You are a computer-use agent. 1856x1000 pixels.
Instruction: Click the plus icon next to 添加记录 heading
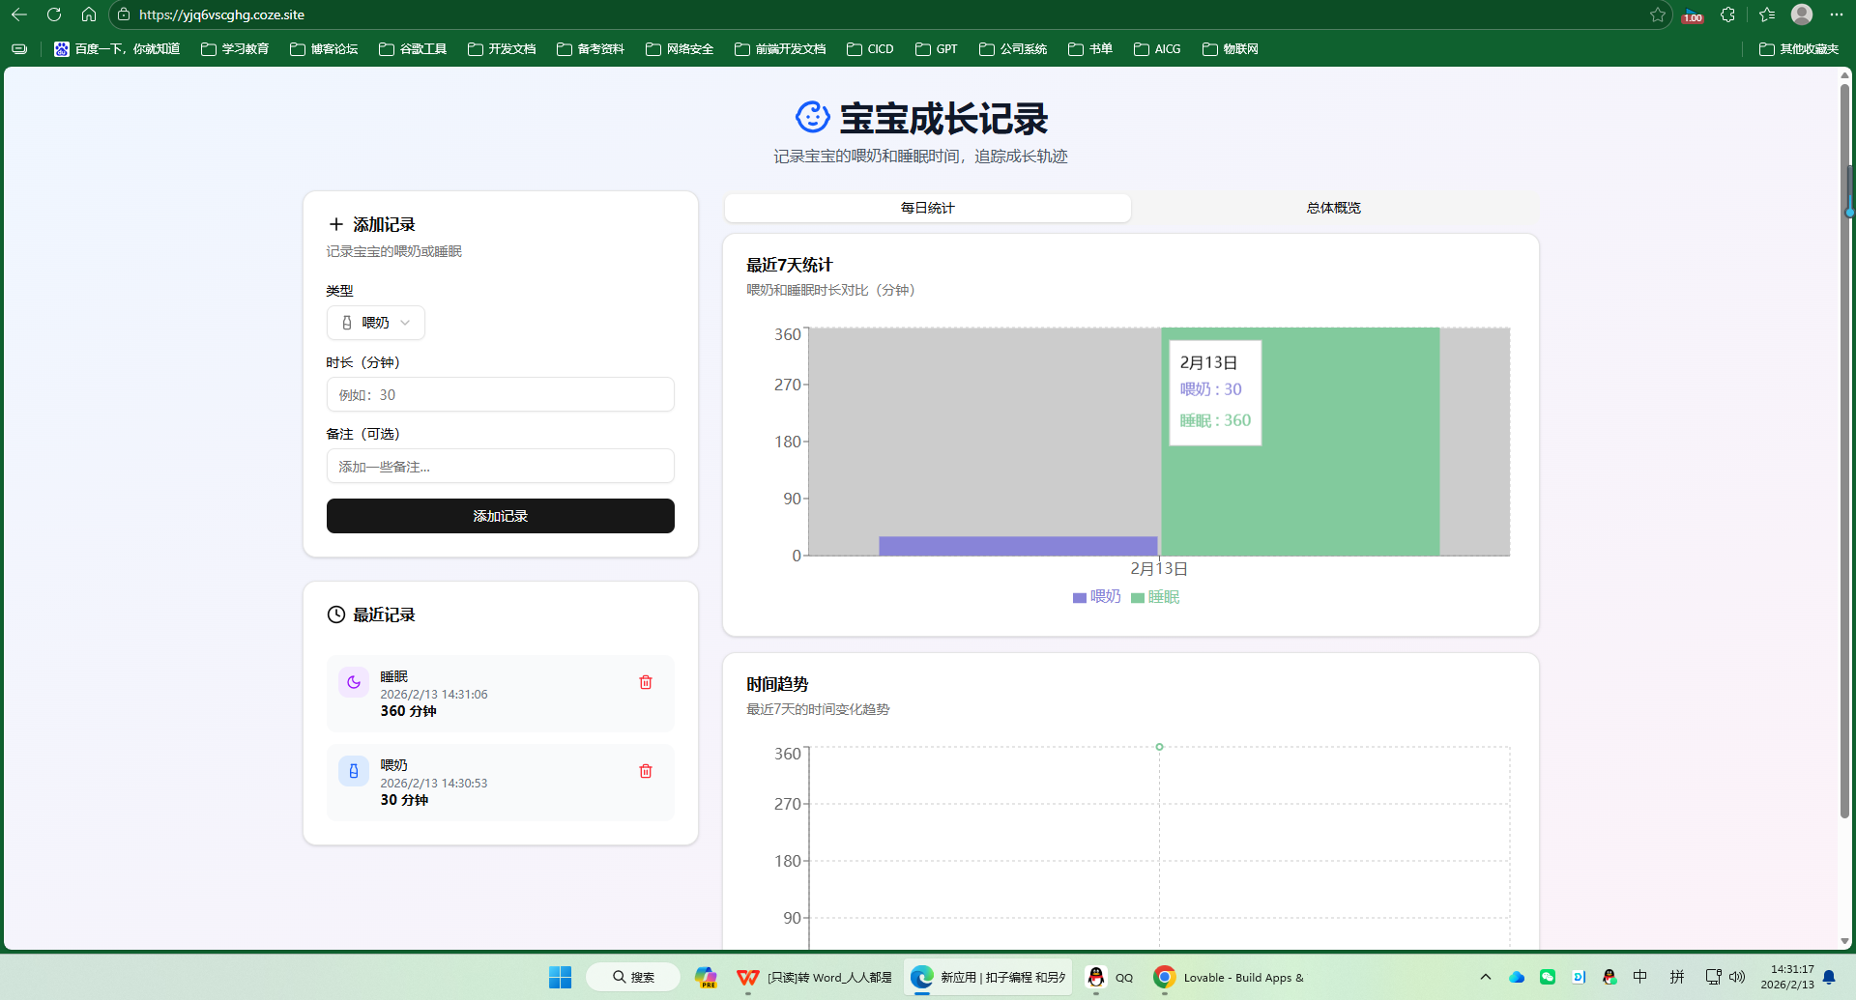click(x=336, y=223)
